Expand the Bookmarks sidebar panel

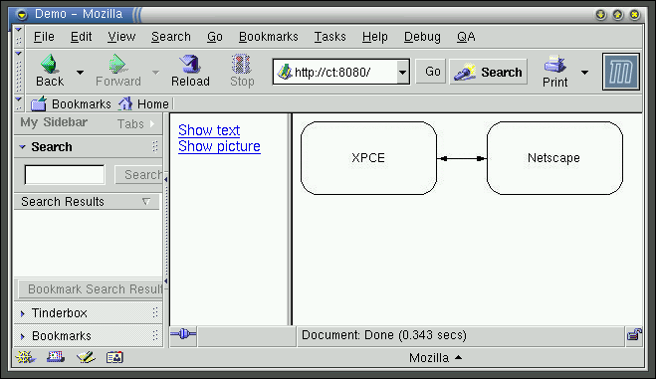pyautogui.click(x=23, y=336)
